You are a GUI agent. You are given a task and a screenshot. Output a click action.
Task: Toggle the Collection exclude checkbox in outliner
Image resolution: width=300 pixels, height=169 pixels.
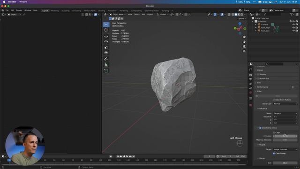291,21
